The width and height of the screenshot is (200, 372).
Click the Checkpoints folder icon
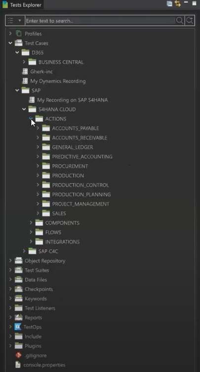tap(19, 289)
